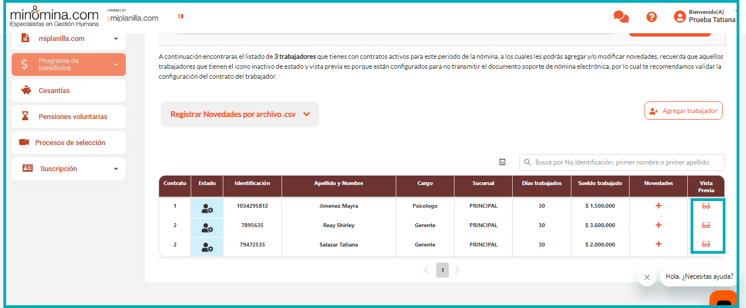Click the minomina.com logo

click(54, 16)
